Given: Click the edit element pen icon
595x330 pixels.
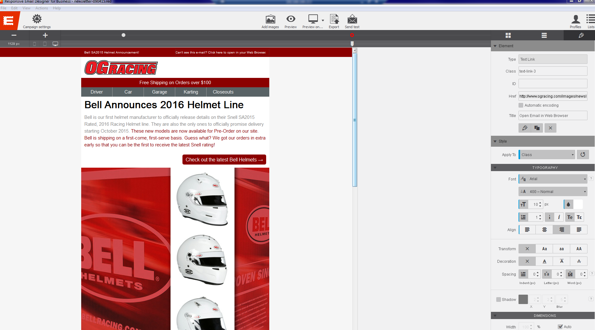Looking at the screenshot, I should (x=524, y=128).
